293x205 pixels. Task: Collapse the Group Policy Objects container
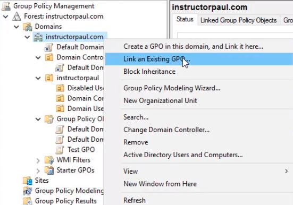tap(38, 119)
